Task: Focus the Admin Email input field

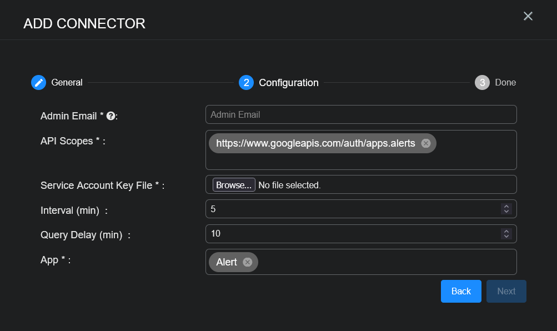Action: (x=361, y=114)
